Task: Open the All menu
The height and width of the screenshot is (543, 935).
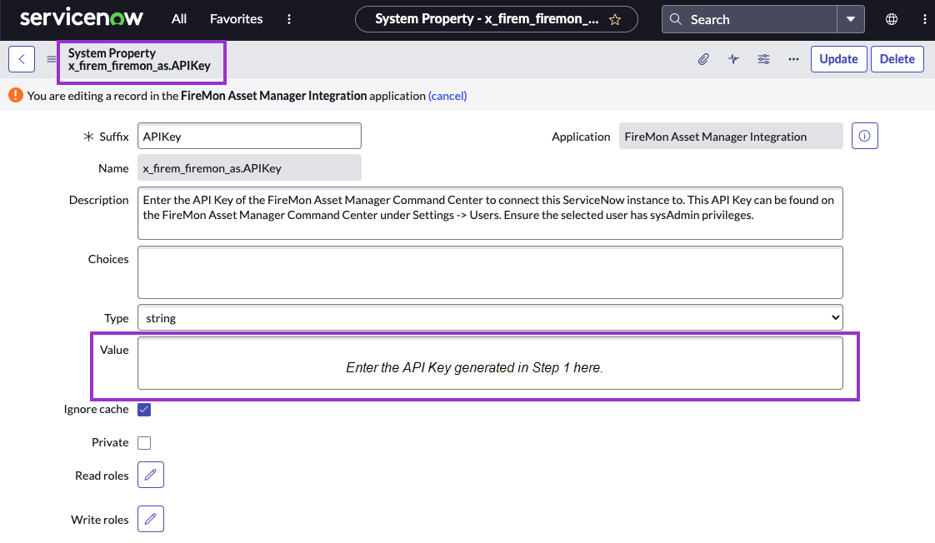Action: [x=178, y=18]
